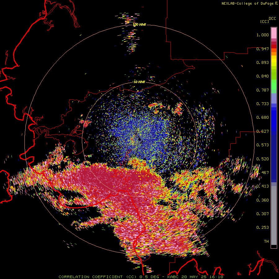The width and height of the screenshot is (279, 279).
Task: Click the 0.467 legend value
Action: pos(263,173)
